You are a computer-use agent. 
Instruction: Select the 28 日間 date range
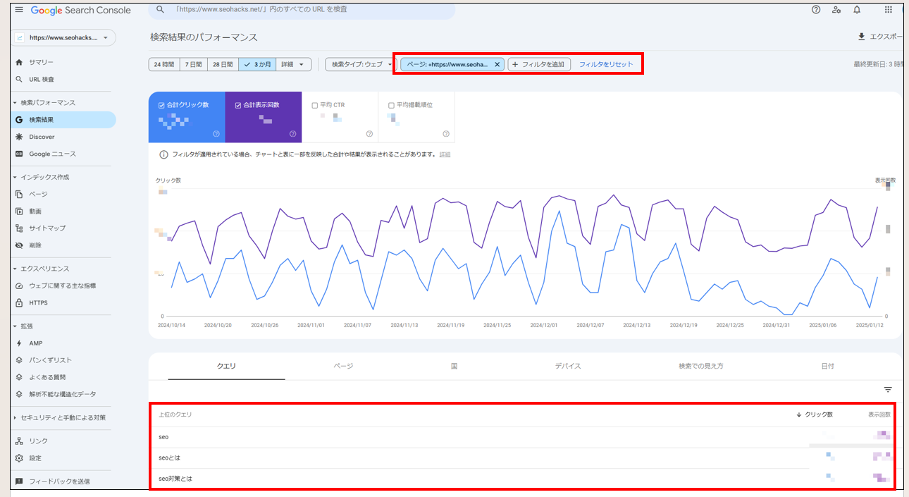click(x=223, y=64)
